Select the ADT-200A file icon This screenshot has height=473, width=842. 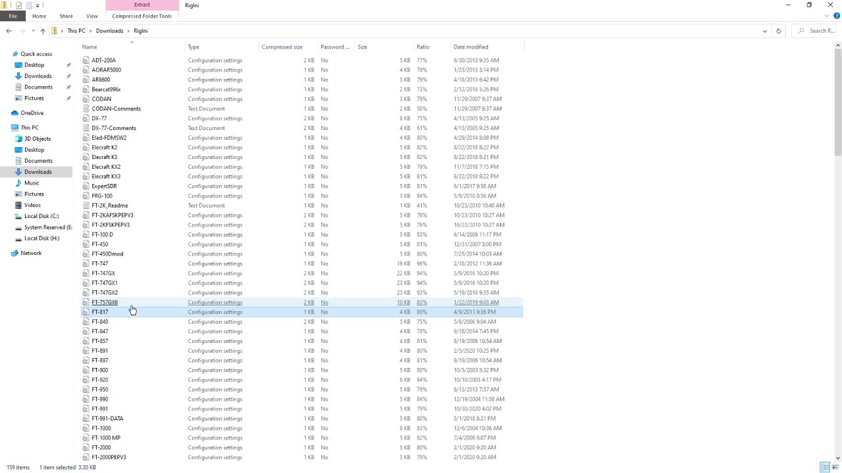click(x=86, y=60)
